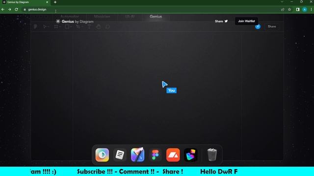Click the notes document dock icon
This screenshot has width=314, height=176.
click(120, 155)
